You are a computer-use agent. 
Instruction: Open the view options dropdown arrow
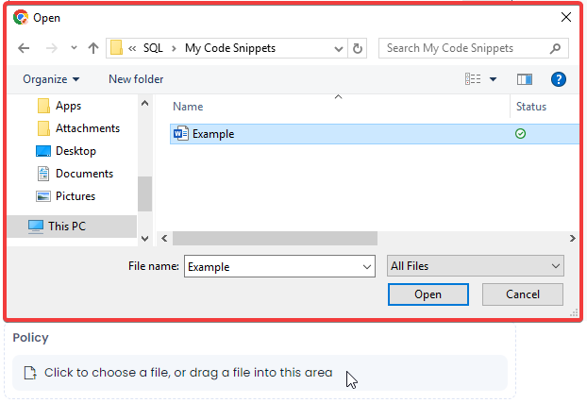pos(493,79)
